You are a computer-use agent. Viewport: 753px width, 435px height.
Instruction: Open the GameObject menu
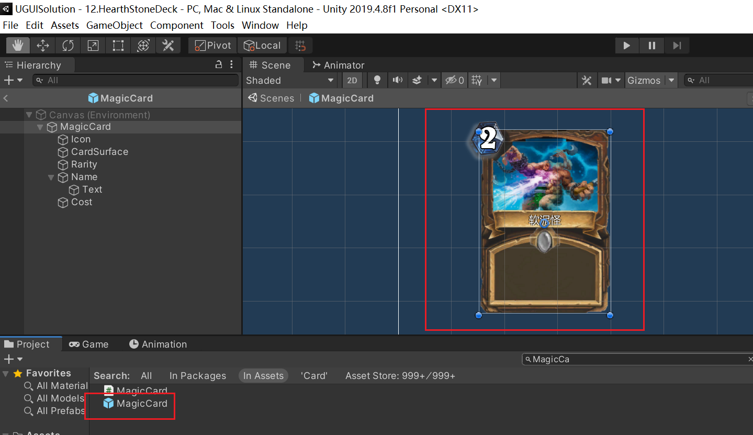pyautogui.click(x=115, y=25)
